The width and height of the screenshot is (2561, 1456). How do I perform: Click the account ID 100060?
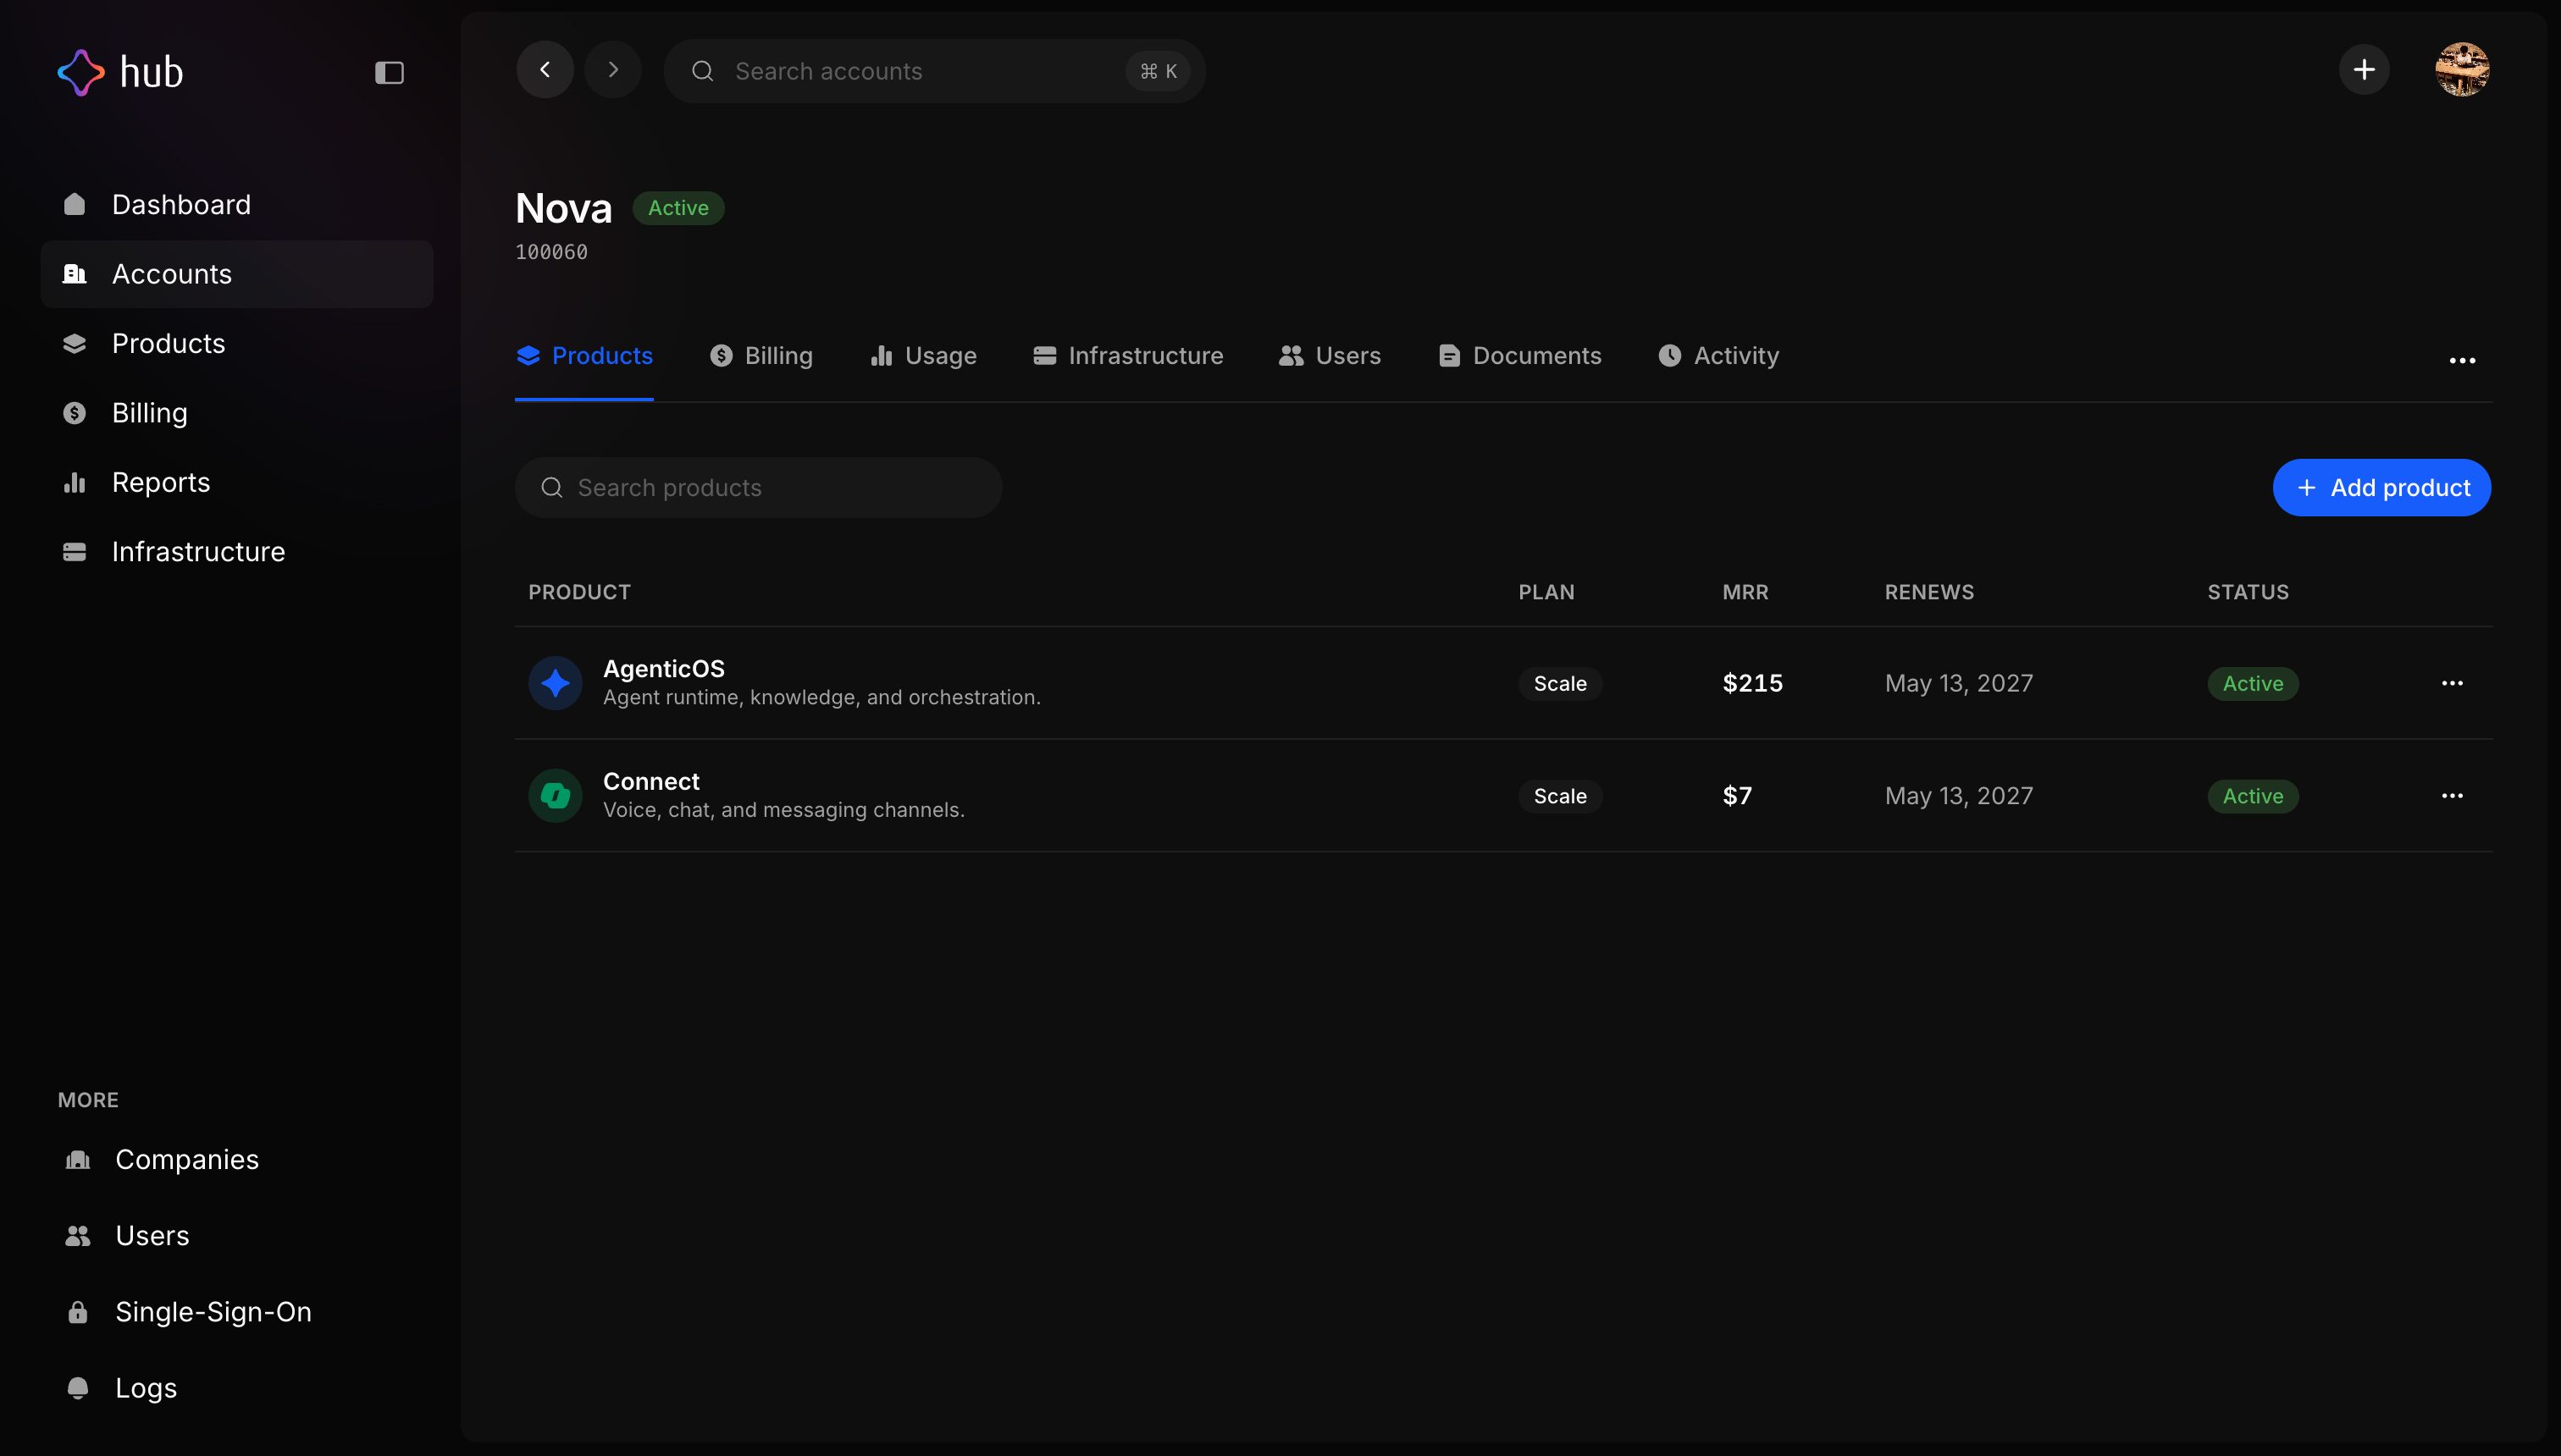551,252
